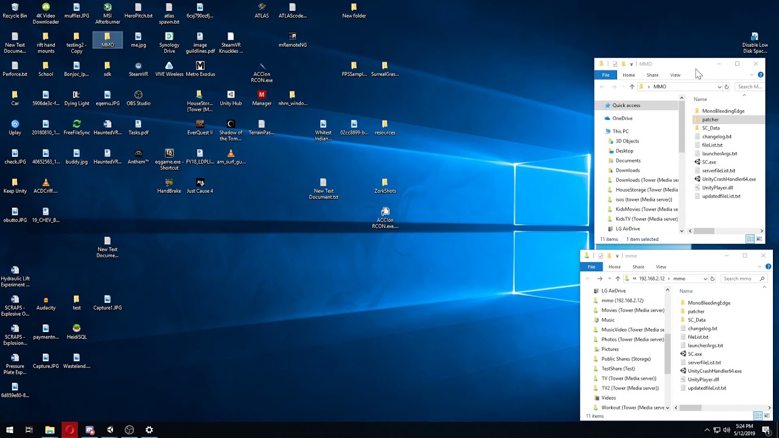Viewport: 779px width, 438px height.
Task: Select the FreeFileSync desktop icon
Action: (x=77, y=127)
